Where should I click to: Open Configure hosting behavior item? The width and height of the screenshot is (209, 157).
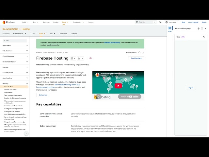[14, 109]
